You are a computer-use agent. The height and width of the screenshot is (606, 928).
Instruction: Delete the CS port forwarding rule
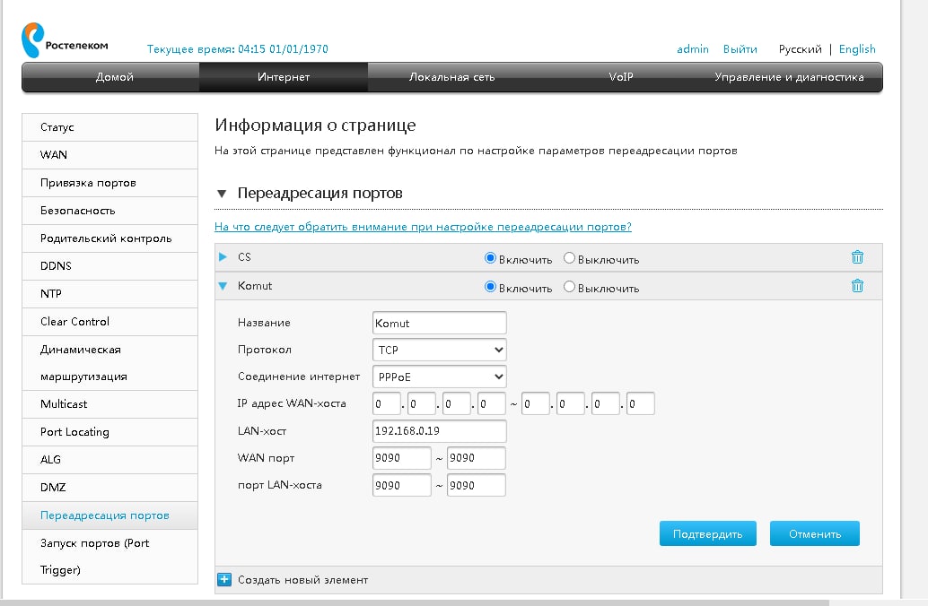(857, 257)
